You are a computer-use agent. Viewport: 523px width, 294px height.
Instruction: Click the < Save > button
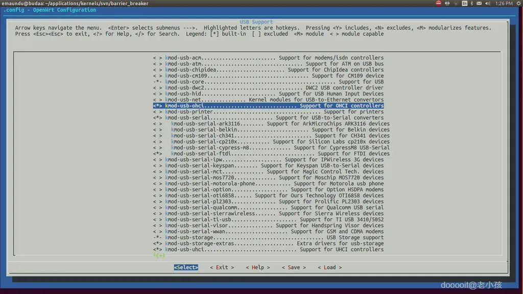pyautogui.click(x=294, y=267)
